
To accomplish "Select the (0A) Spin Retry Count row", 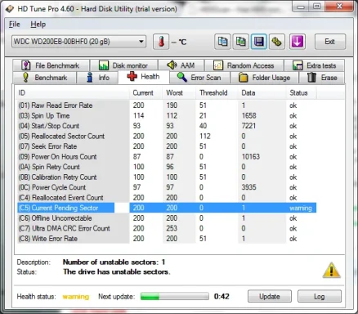I will tap(167, 167).
